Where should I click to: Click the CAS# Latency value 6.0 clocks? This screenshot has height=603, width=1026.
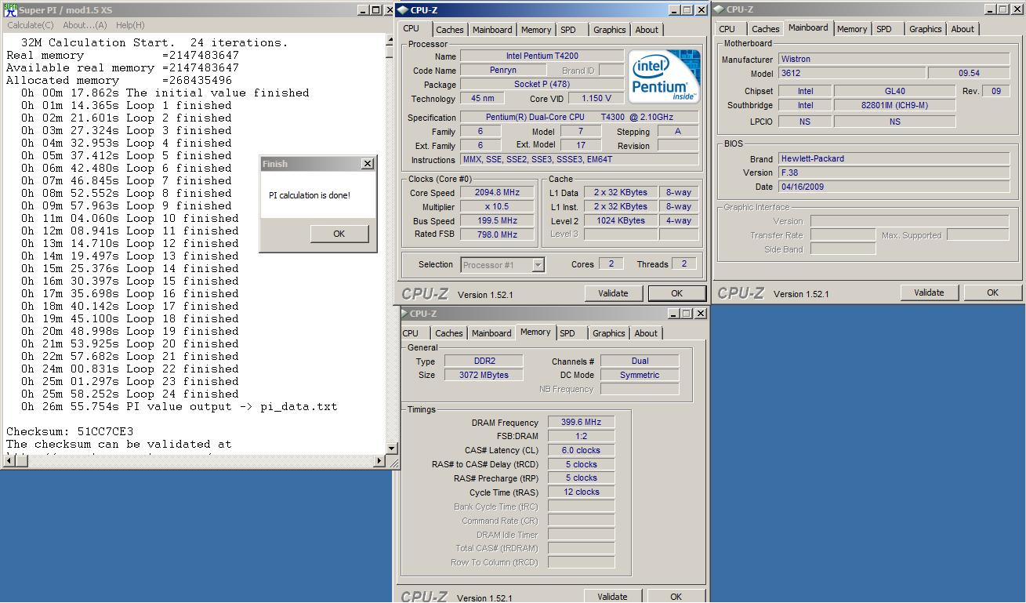coord(581,451)
